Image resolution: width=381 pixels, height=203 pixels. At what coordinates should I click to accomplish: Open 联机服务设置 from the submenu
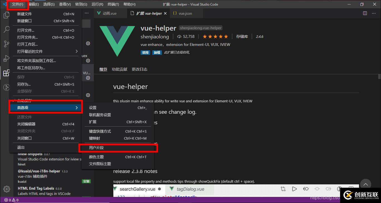(118, 115)
